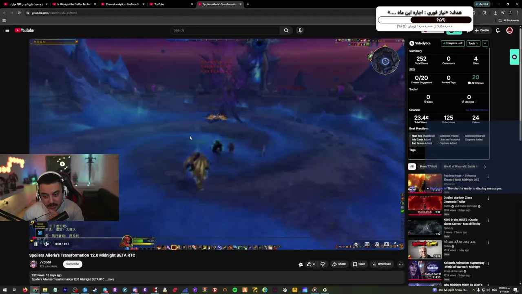
Task: Click the donation goal progress bar overlay
Action: click(x=425, y=20)
